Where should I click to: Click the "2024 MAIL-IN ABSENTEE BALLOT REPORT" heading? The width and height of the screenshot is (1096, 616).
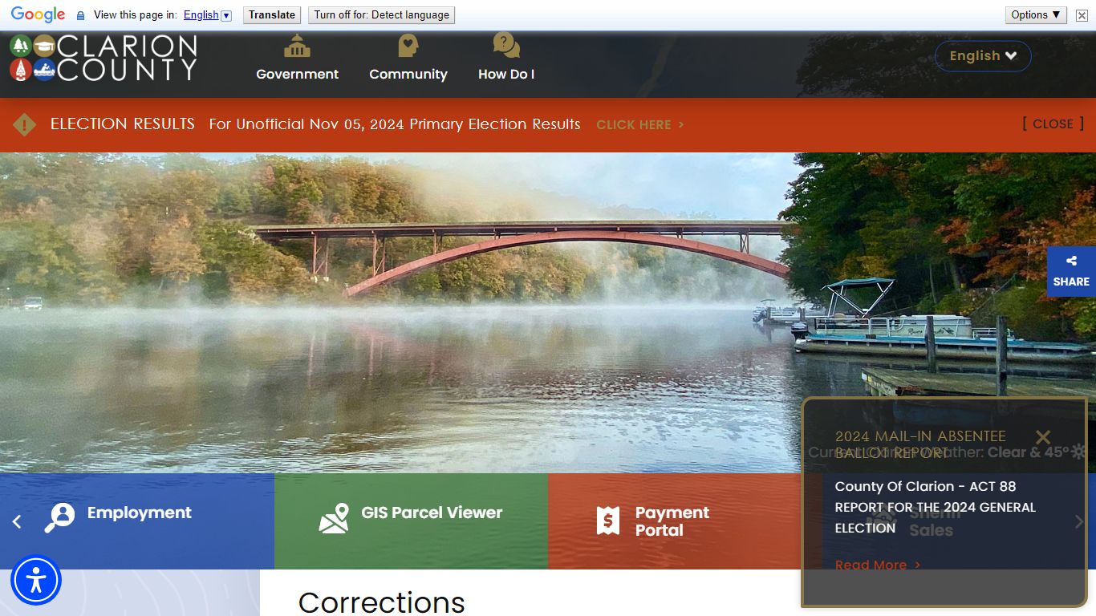click(x=920, y=444)
